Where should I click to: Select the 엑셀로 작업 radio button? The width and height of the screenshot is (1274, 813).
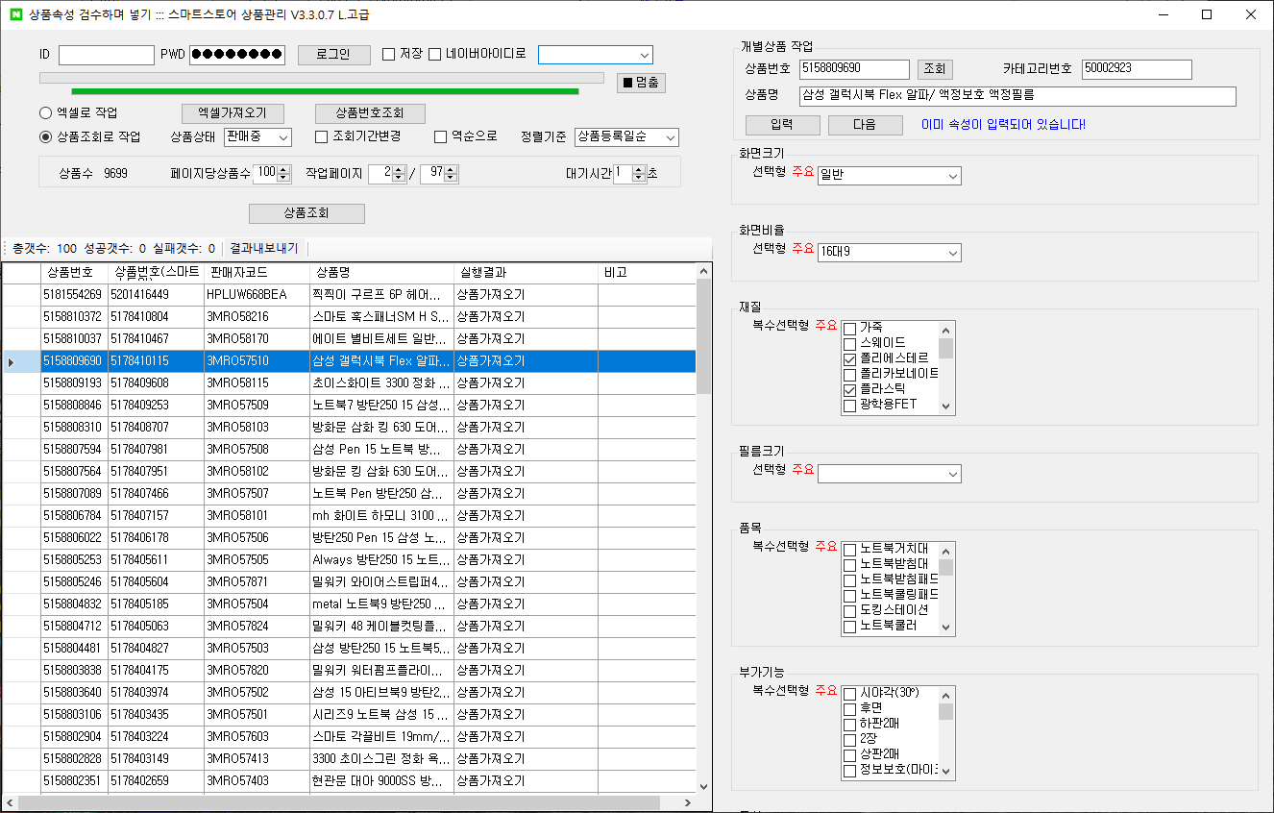46,112
